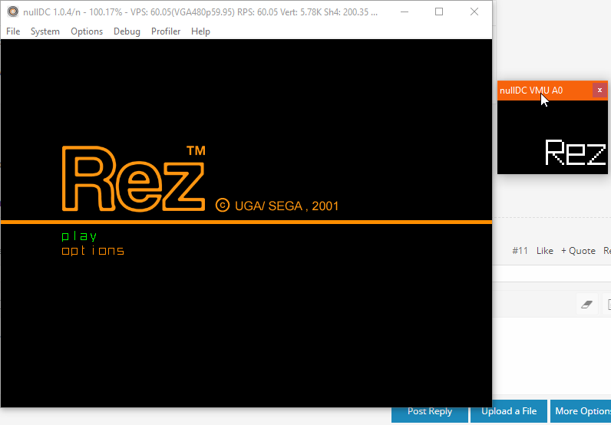Select the green 'play' option in Rez
This screenshot has height=425, width=611.
tap(79, 236)
